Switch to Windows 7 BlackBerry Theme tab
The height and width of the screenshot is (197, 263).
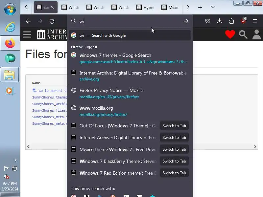[x=174, y=161]
